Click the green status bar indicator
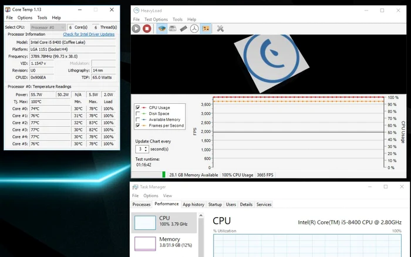The image size is (411, 257). pyautogui.click(x=164, y=174)
